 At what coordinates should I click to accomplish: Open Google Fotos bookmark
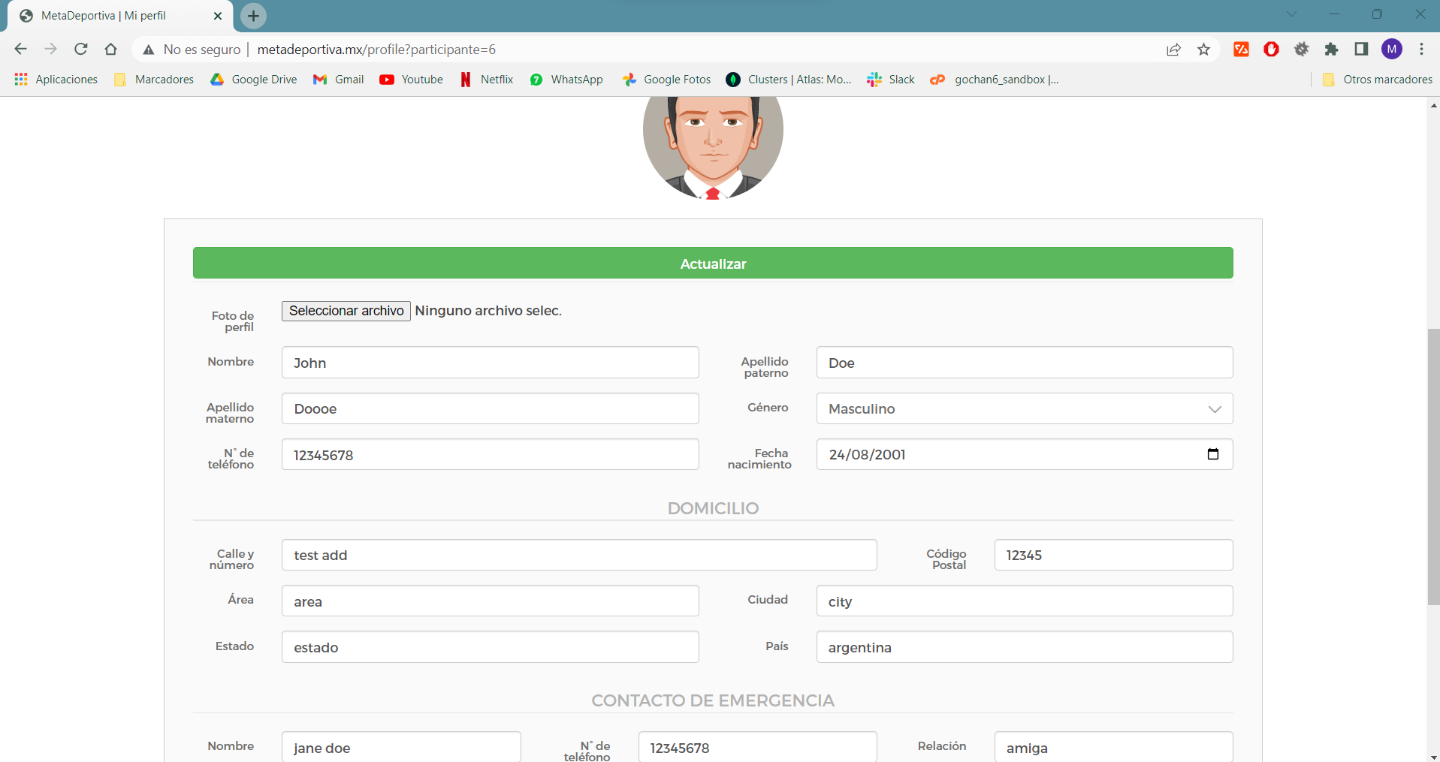[666, 80]
